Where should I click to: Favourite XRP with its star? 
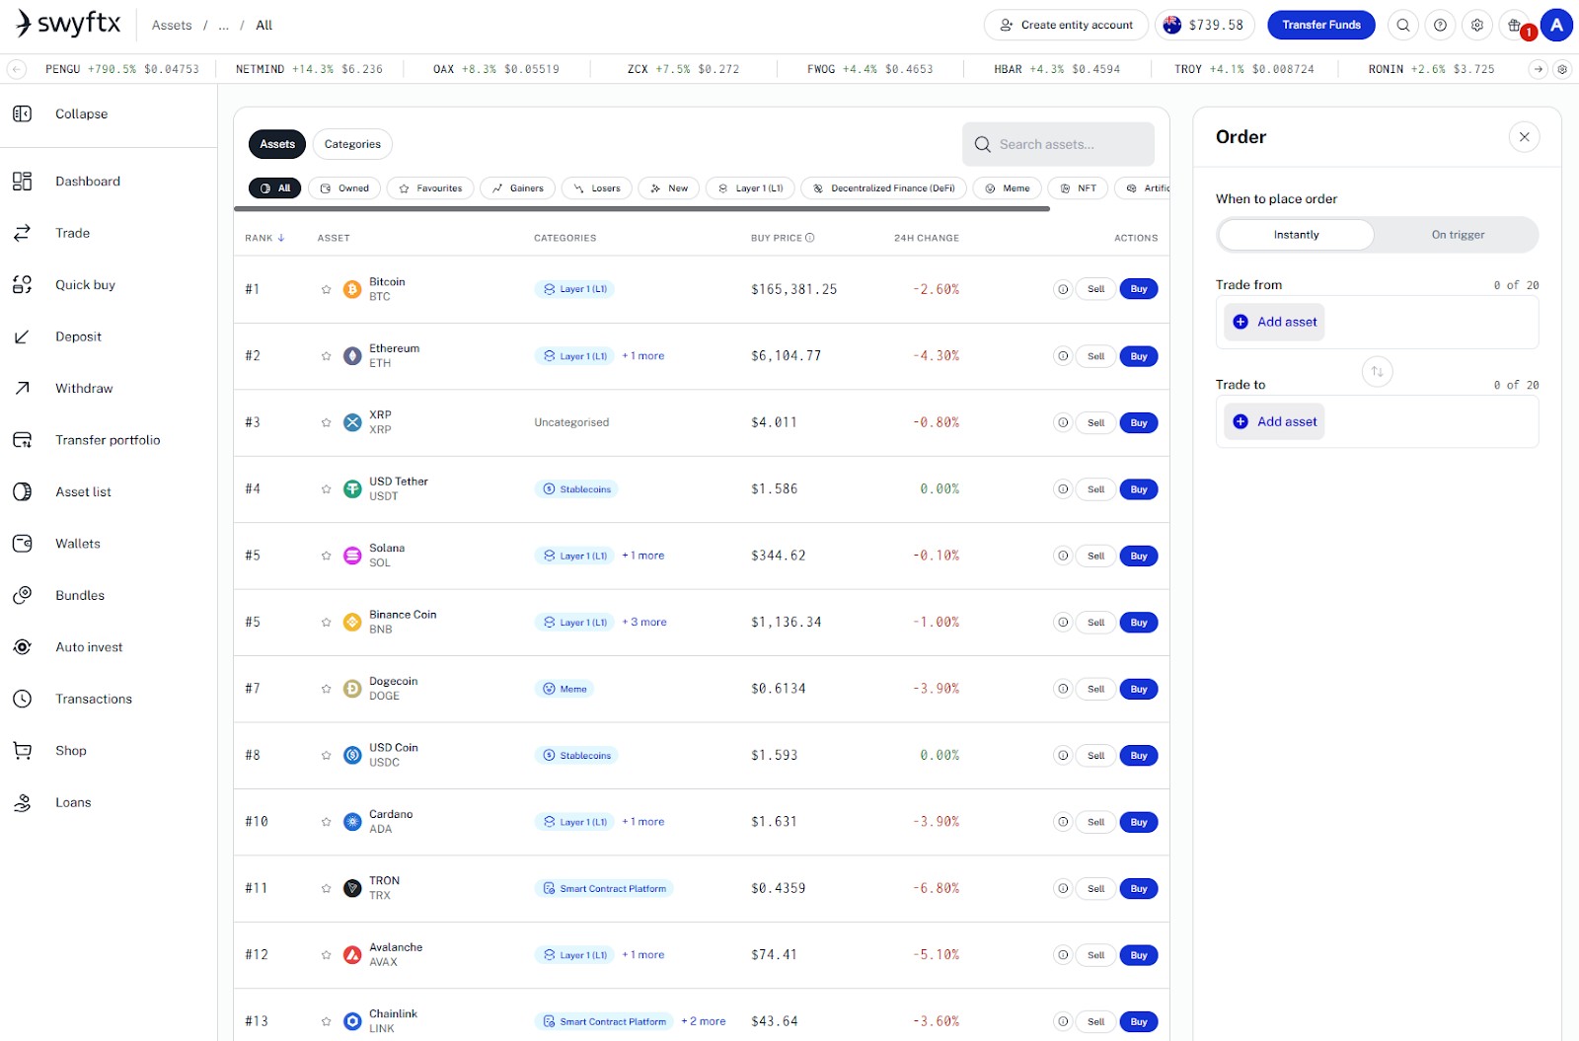coord(327,423)
